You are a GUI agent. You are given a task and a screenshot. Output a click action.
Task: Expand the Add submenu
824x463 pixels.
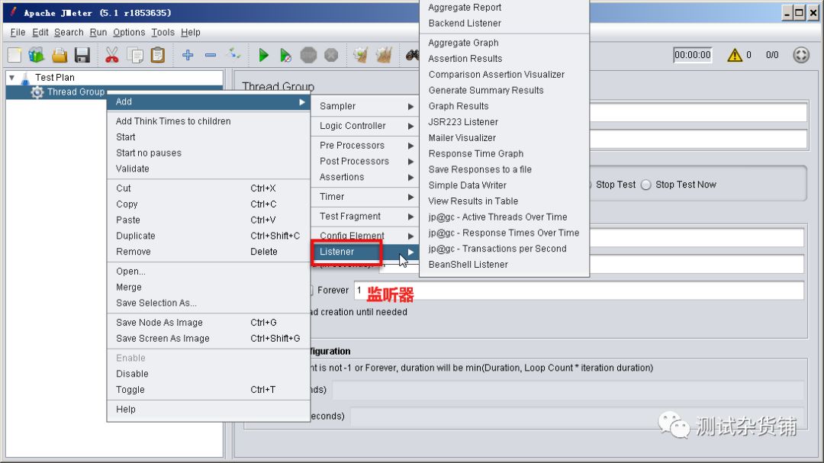click(208, 101)
